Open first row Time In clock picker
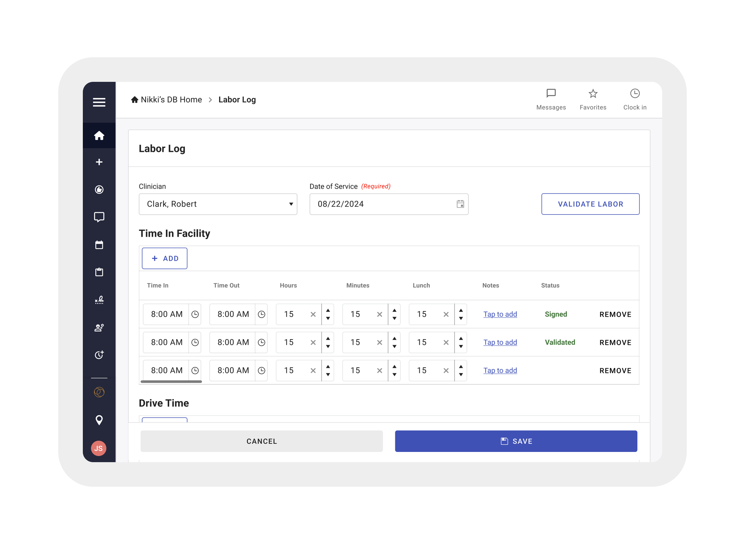 195,315
